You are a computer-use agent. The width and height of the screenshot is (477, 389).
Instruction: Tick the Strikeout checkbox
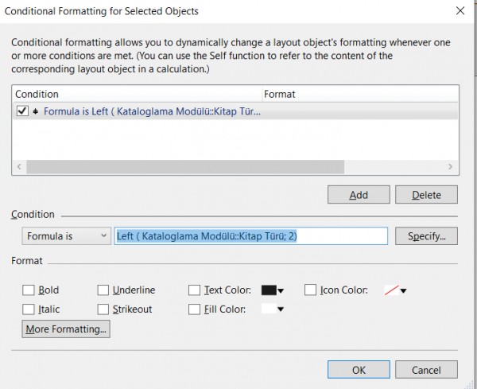103,309
